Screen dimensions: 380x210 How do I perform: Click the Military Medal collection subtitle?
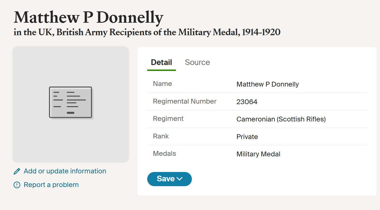(x=146, y=32)
